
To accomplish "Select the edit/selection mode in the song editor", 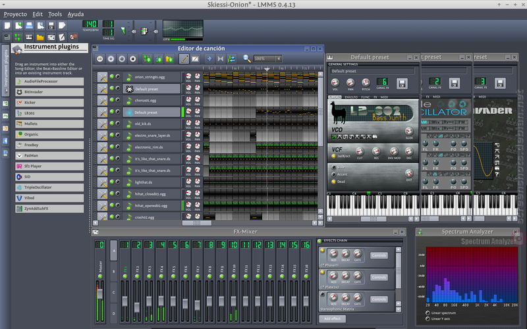I will (x=195, y=59).
